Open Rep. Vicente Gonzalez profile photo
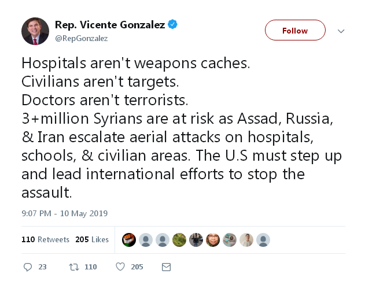 click(35, 31)
